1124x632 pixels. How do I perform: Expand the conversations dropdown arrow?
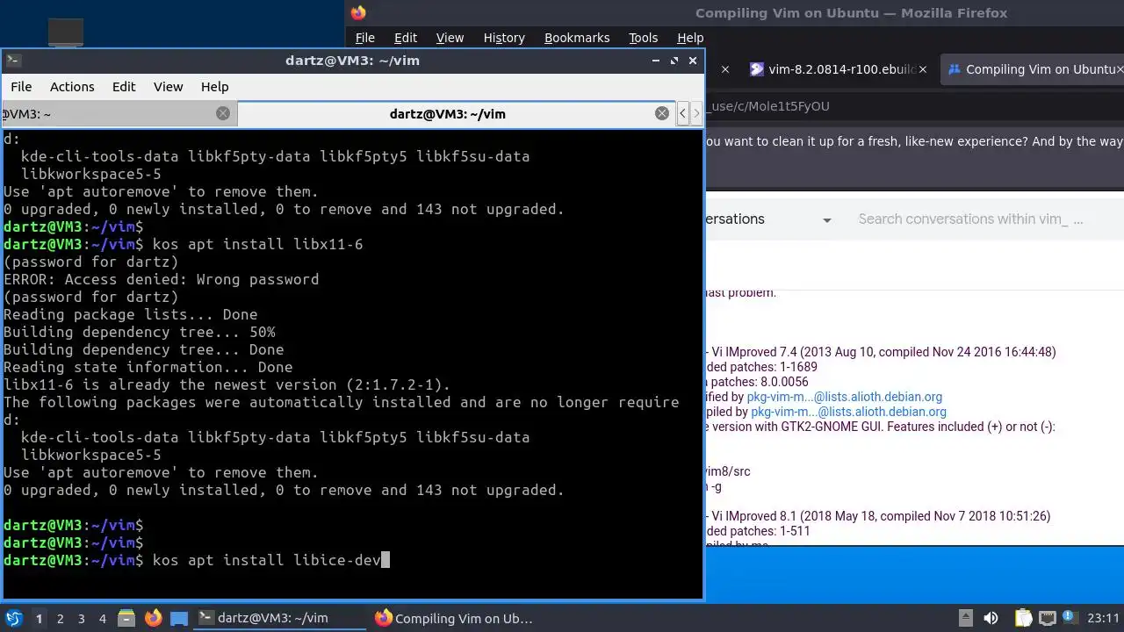pos(826,219)
